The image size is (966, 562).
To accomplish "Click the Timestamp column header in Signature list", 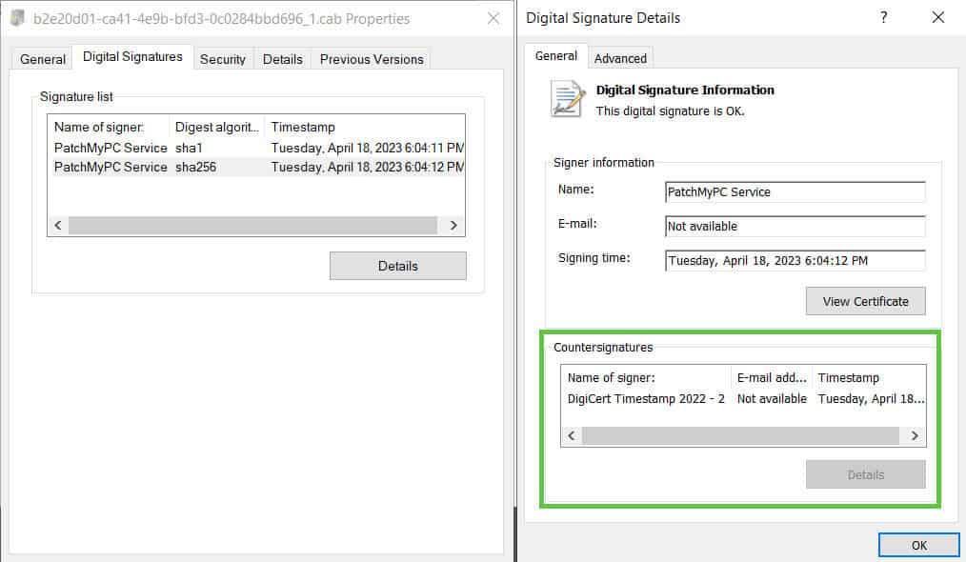I will pos(364,127).
